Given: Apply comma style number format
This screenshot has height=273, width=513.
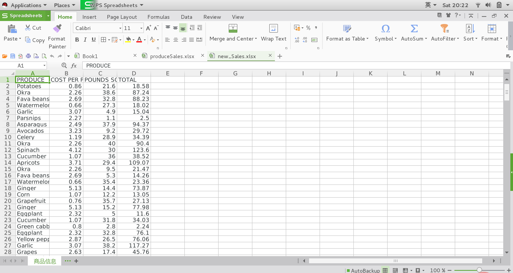Looking at the screenshot, I should coord(316,28).
